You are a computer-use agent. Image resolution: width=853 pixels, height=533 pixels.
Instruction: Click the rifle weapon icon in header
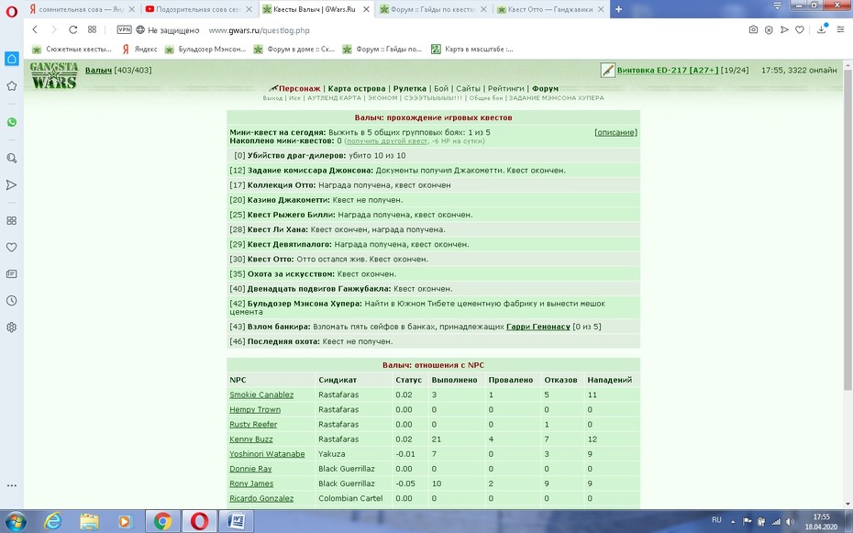point(607,70)
